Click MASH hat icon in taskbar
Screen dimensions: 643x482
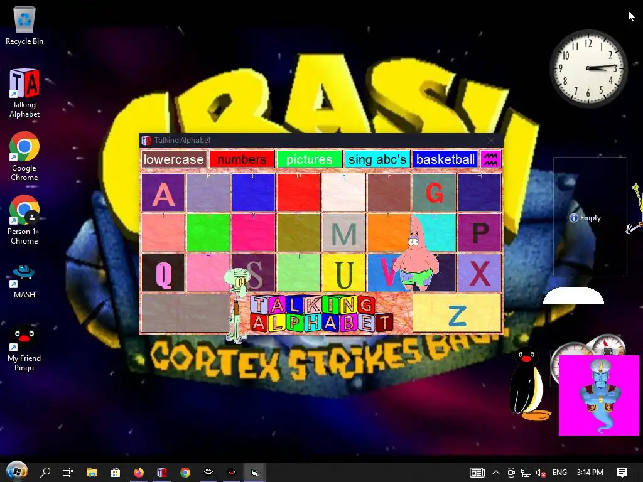tap(208, 472)
